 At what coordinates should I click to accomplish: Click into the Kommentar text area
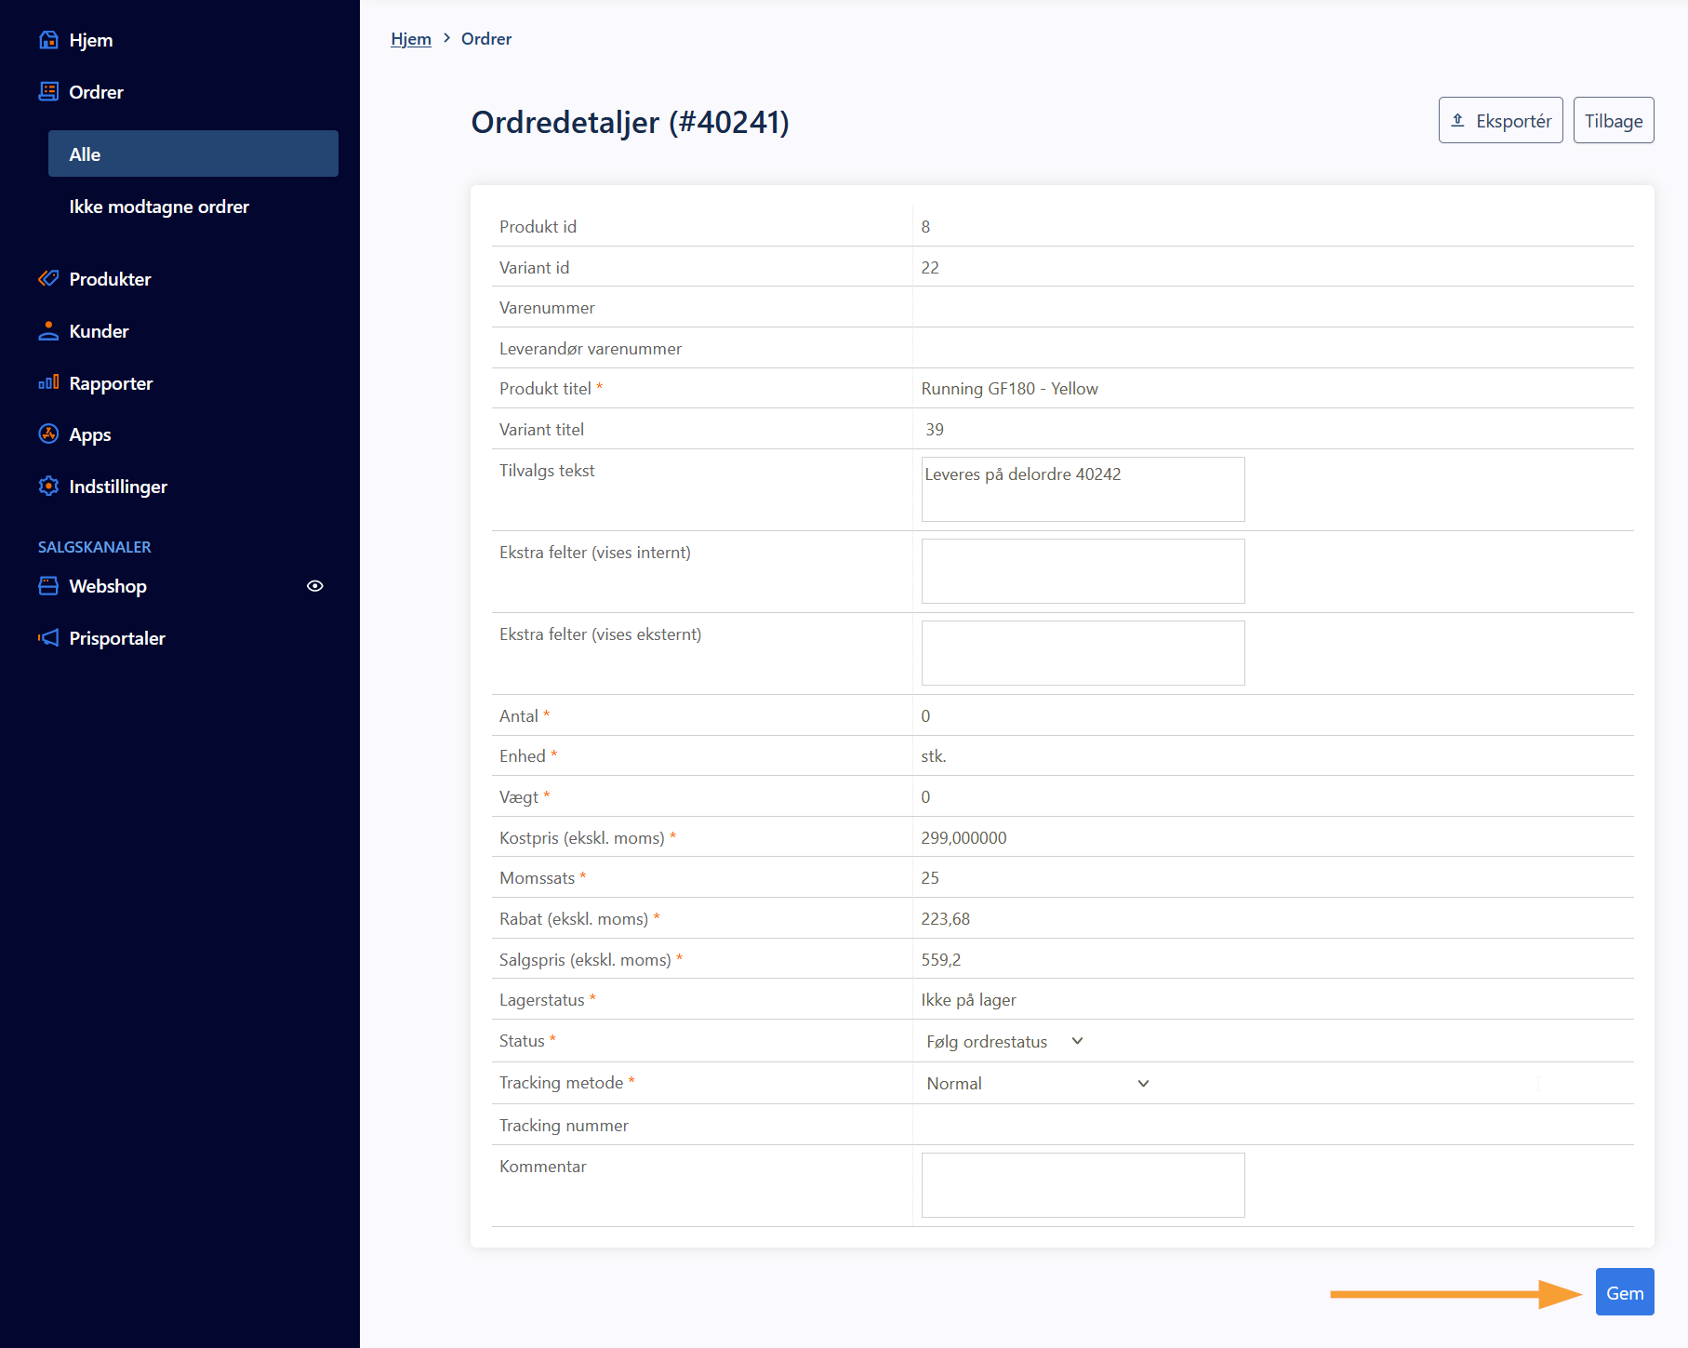click(1083, 1184)
